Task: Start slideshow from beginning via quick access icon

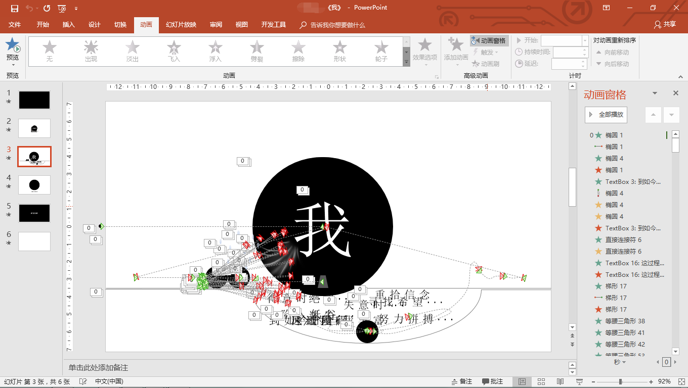Action: click(x=62, y=8)
